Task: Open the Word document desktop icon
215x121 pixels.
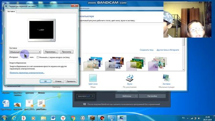Action: (6, 105)
